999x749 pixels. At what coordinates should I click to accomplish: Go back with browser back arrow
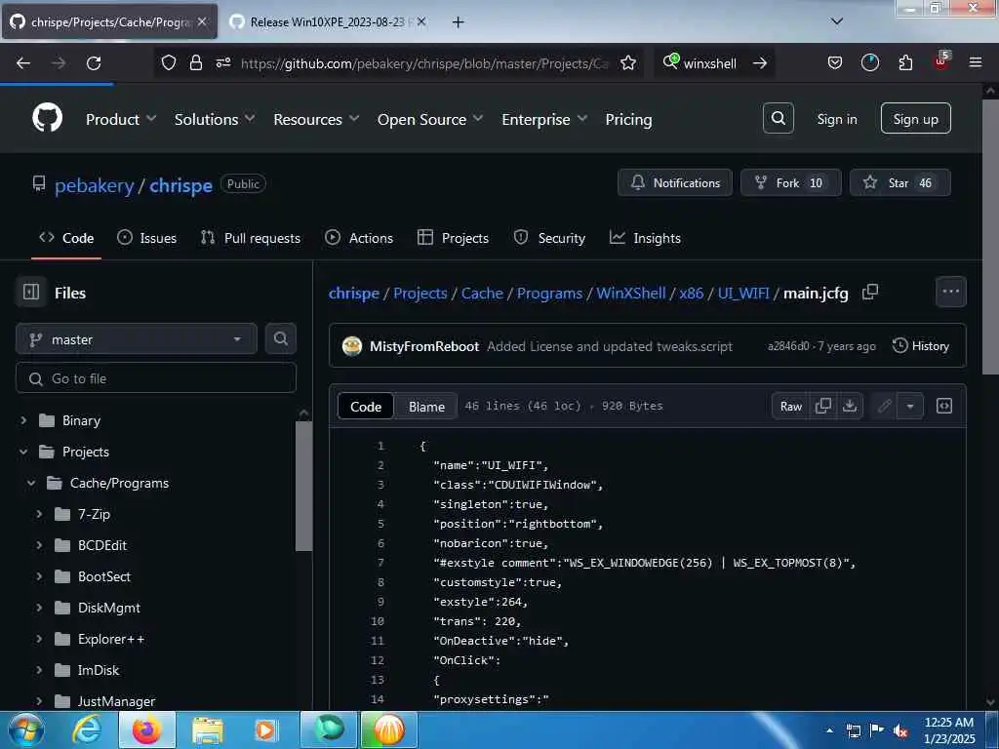(23, 63)
